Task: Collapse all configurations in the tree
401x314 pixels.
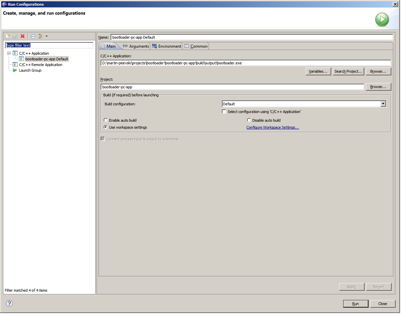Action: (33, 36)
